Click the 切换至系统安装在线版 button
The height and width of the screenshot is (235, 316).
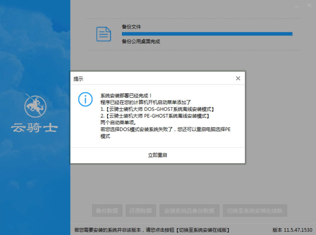255,211
